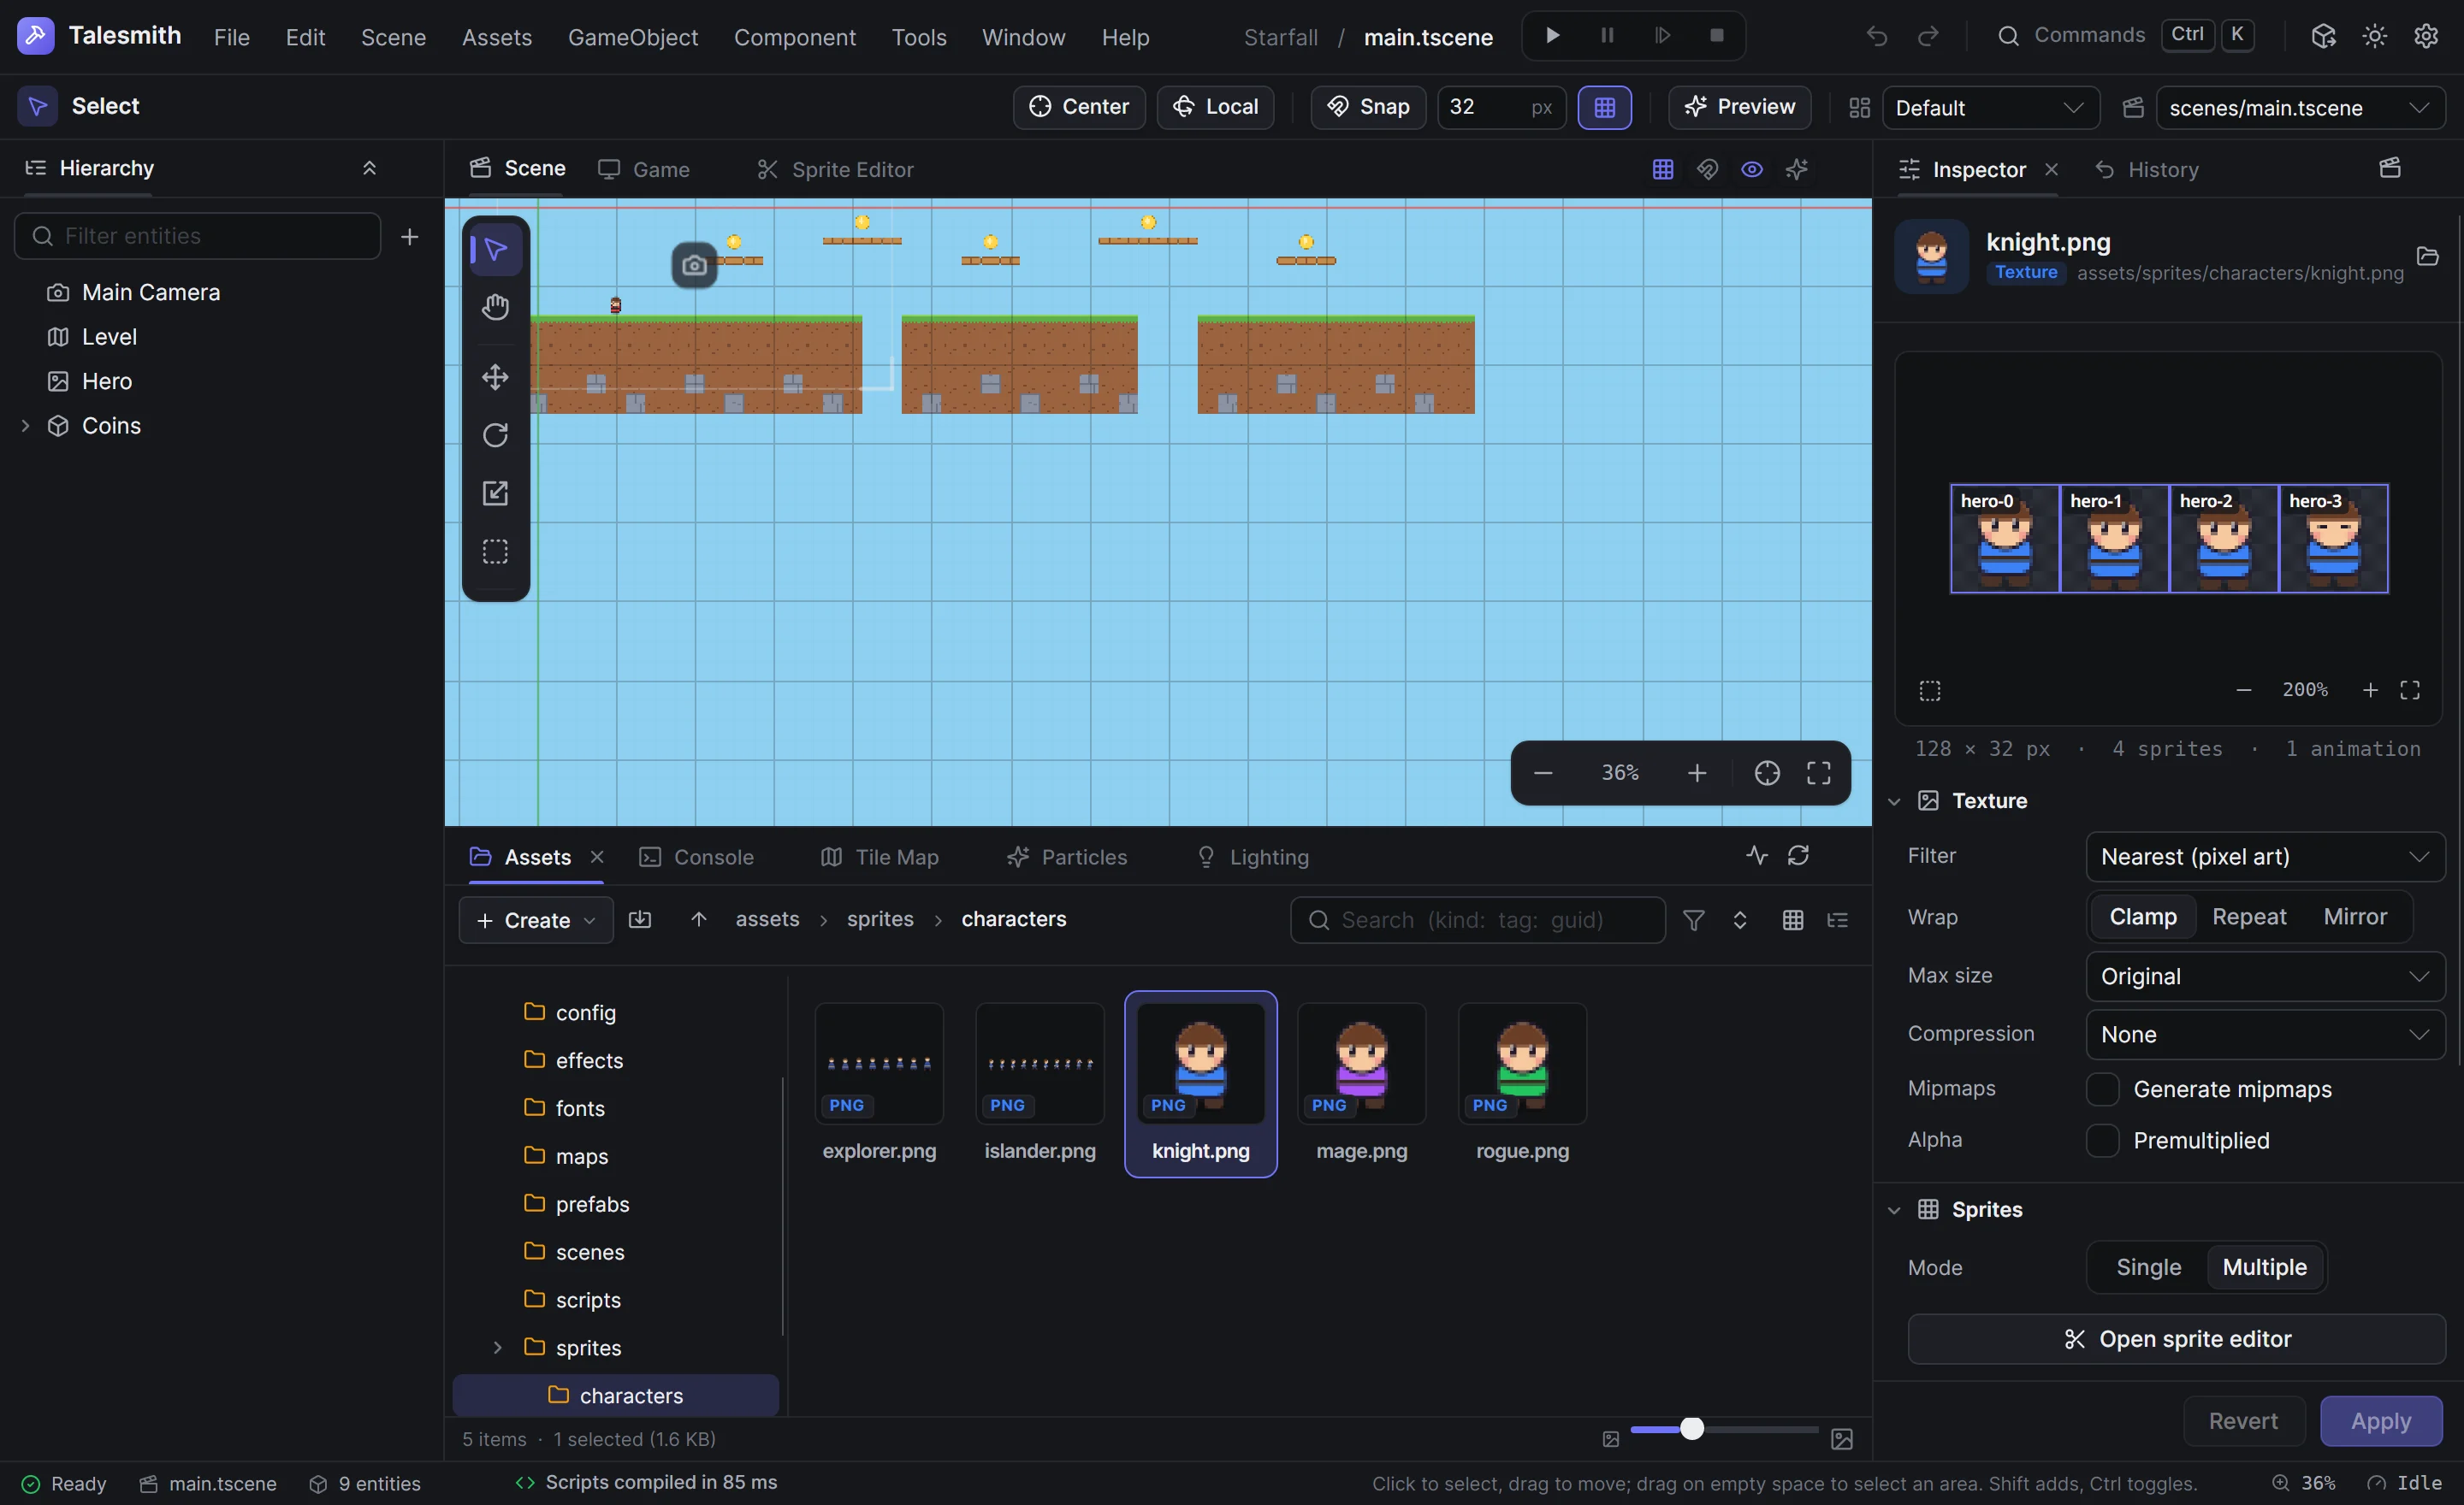Expand the Coins entity in Hierarchy
The width and height of the screenshot is (2464, 1505).
(25, 426)
